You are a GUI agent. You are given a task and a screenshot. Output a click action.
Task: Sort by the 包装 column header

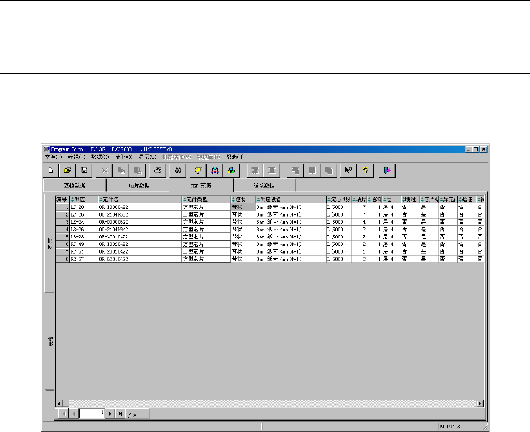[243, 200]
